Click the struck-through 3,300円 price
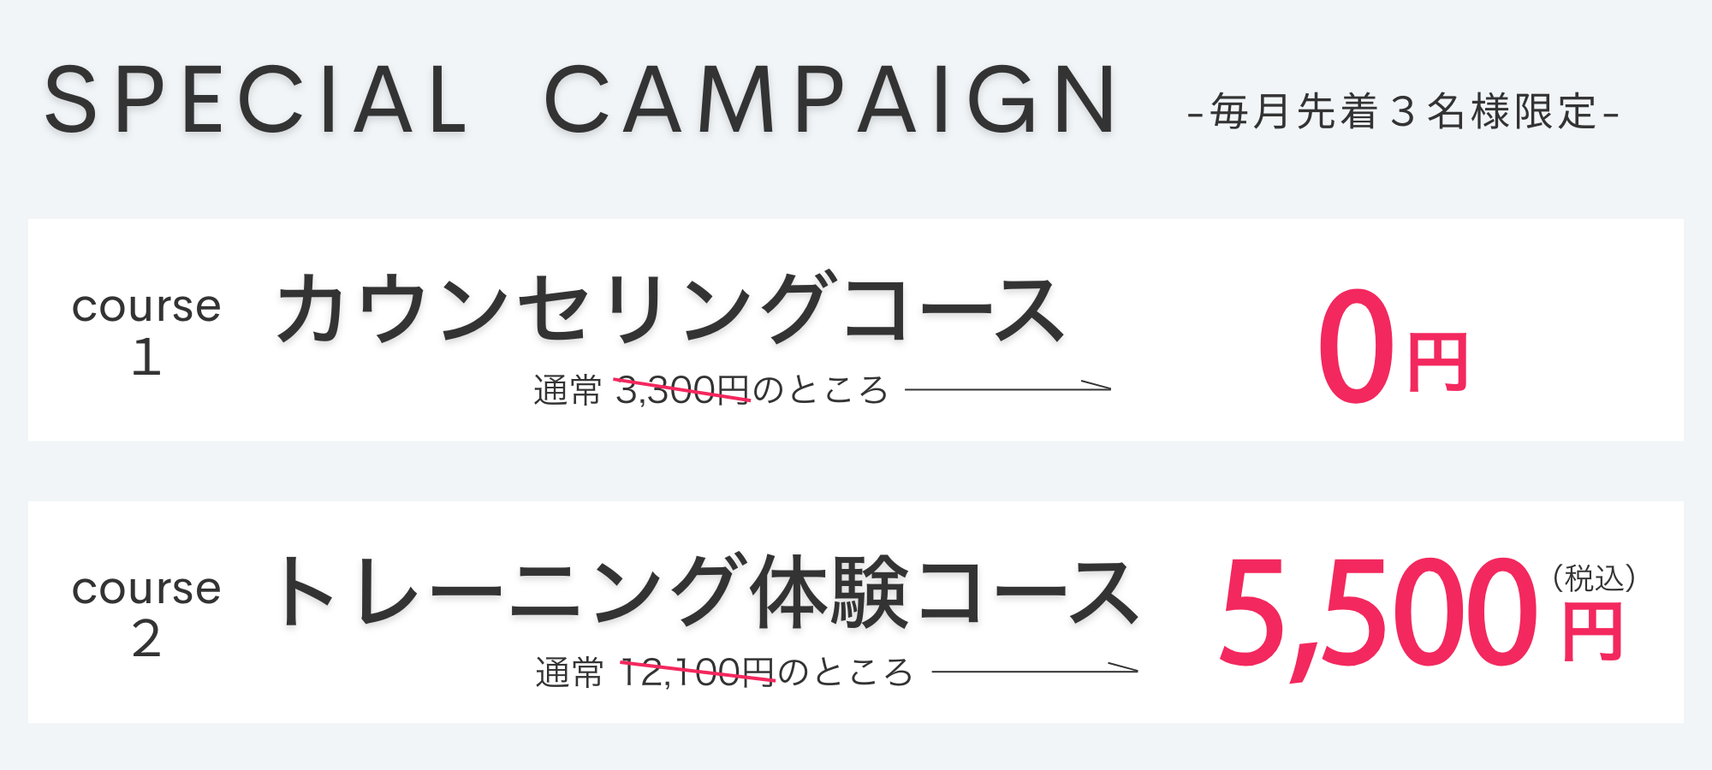1712x770 pixels. (682, 390)
